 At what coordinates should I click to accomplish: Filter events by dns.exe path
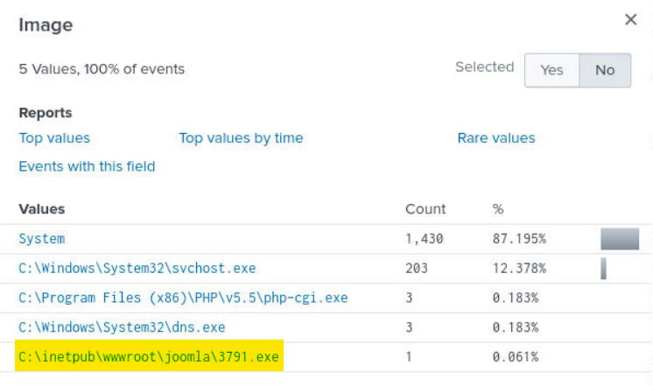122,327
